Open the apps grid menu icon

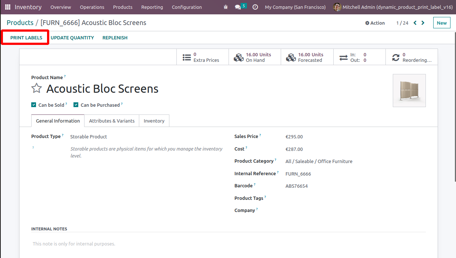[x=8, y=7]
